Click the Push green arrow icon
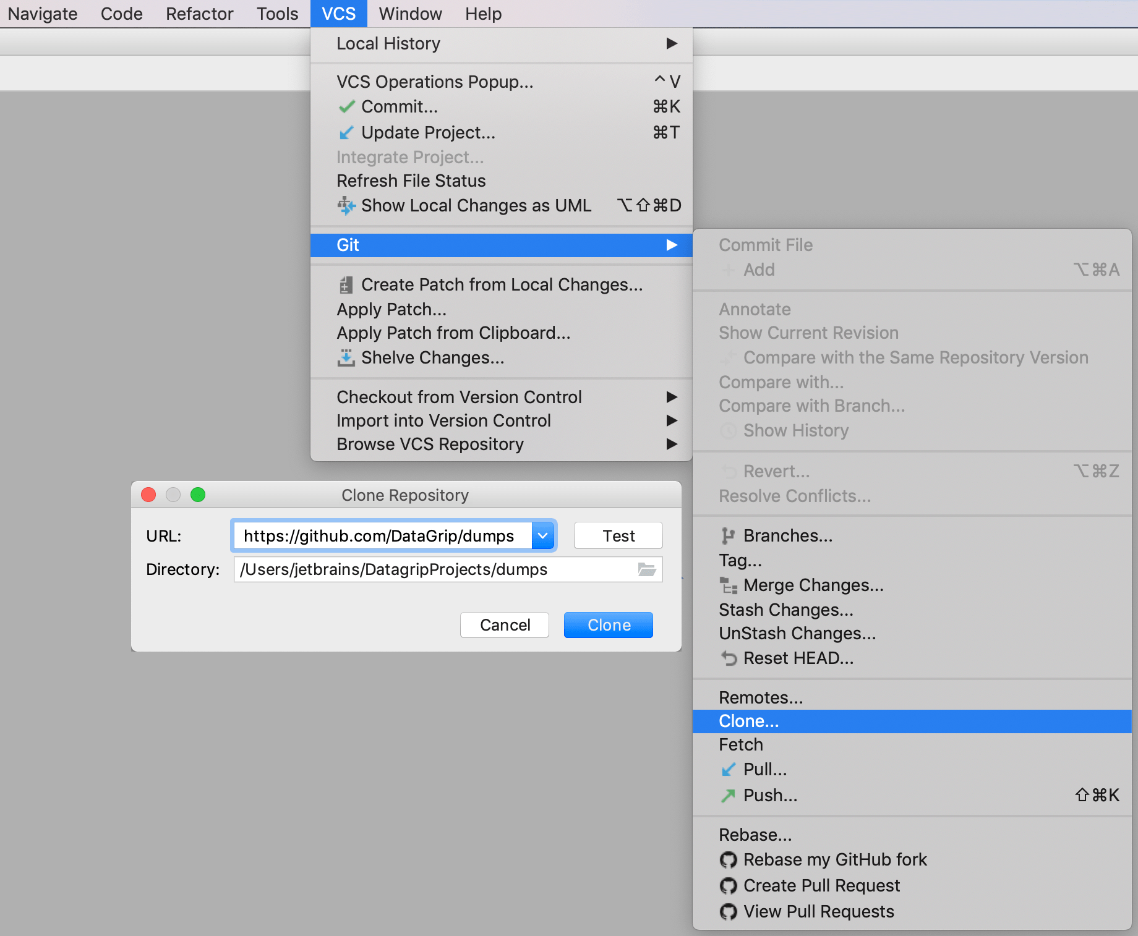Viewport: 1138px width, 936px height. point(729,796)
